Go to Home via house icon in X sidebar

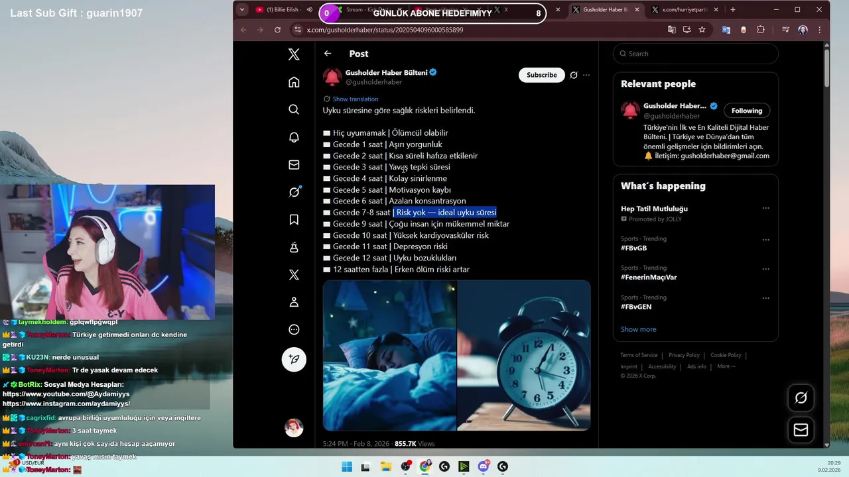coord(294,82)
